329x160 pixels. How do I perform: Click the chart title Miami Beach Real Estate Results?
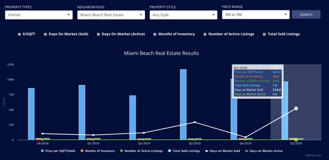161,53
